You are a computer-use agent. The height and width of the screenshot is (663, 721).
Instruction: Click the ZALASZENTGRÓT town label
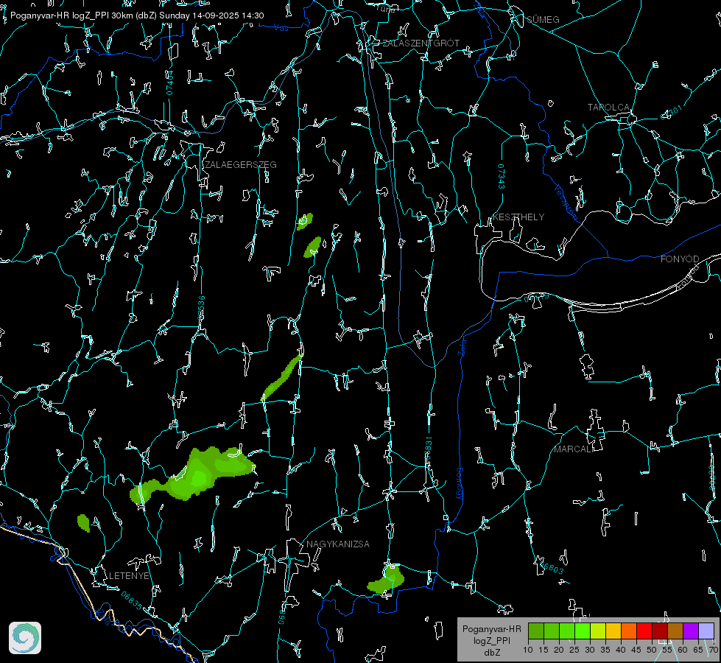(x=421, y=43)
